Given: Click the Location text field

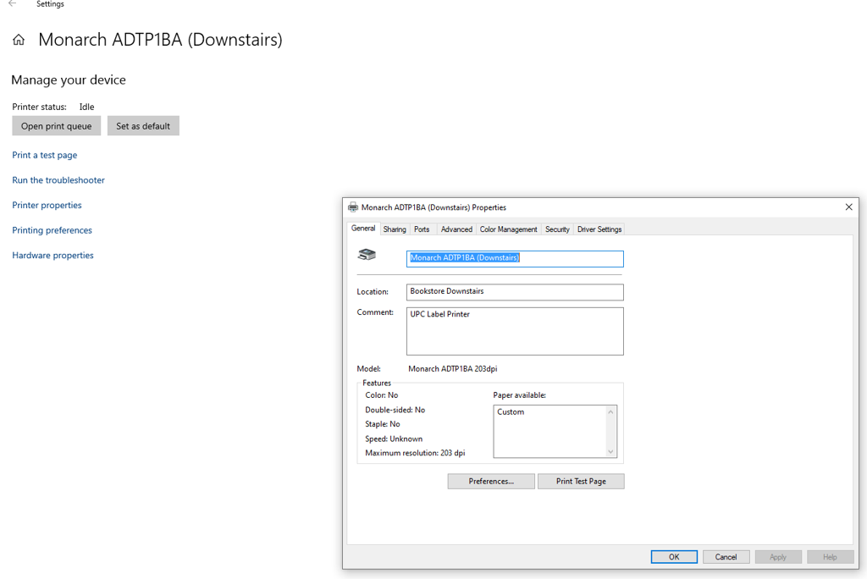Looking at the screenshot, I should (515, 292).
